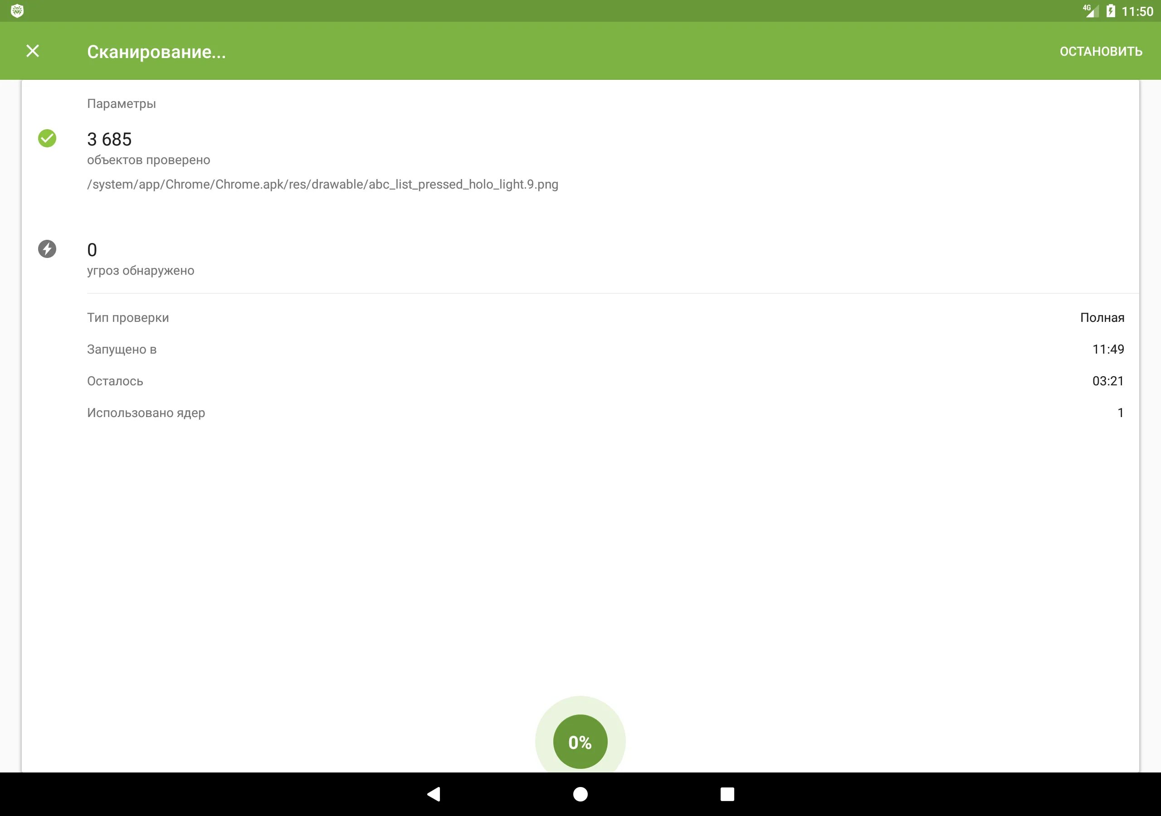Tap the green checkmark scanned objects icon

(47, 138)
